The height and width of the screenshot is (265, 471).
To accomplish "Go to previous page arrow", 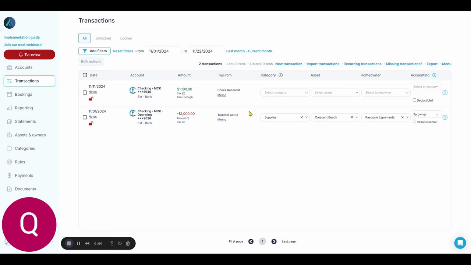I will click(x=251, y=241).
